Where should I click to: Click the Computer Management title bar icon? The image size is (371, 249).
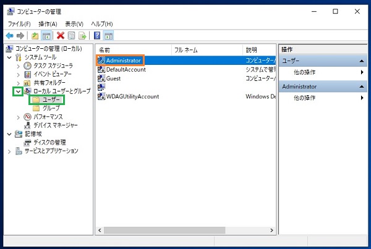click(x=11, y=11)
